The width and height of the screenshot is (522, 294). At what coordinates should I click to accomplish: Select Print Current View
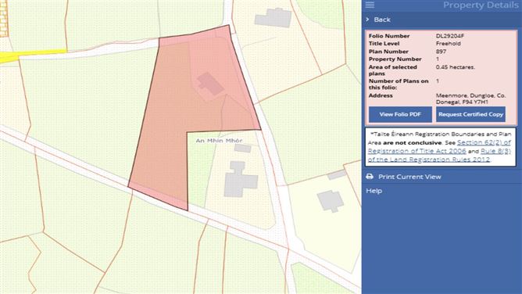pyautogui.click(x=409, y=177)
